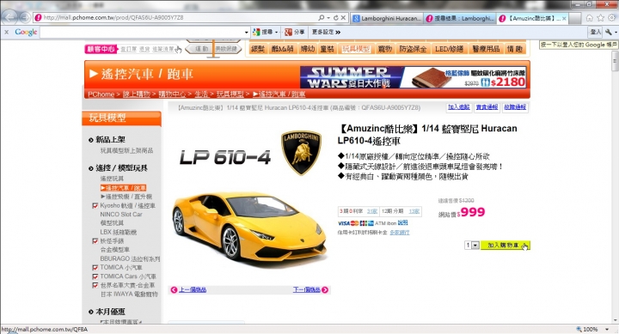
Task: Open the 童裝 category menu
Action: (328, 49)
